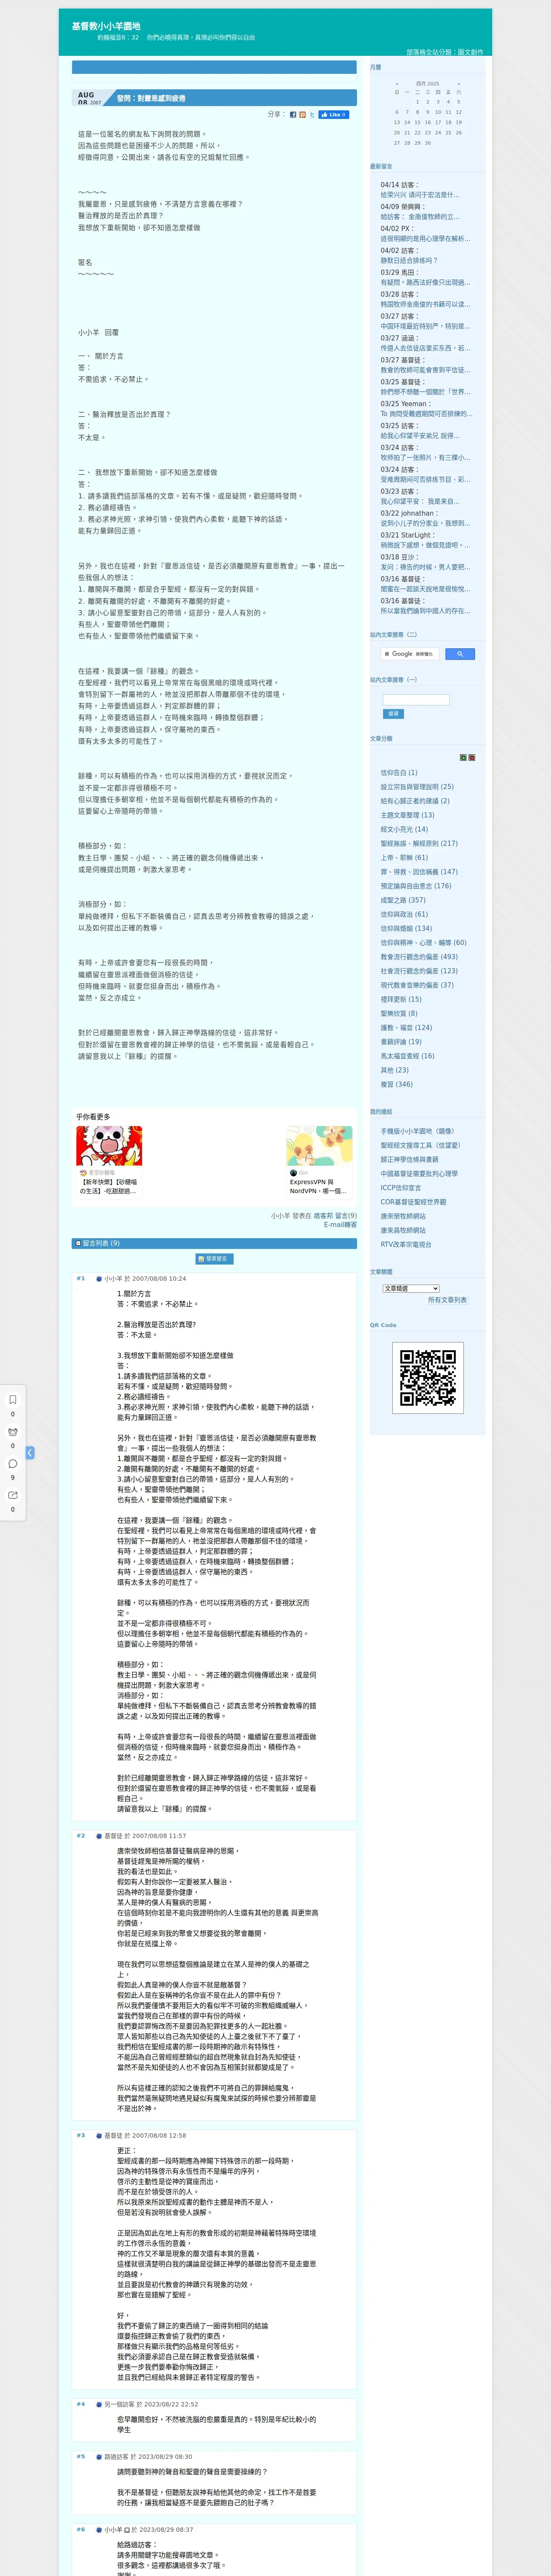Viewport: 551px width, 2576px height.
Task: Click the 搜尋 search button
Action: click(393, 714)
